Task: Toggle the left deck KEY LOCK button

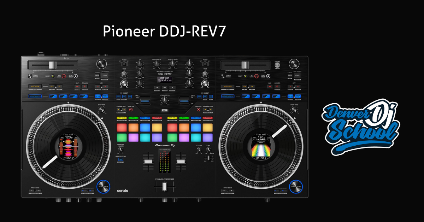Action: click(x=64, y=76)
